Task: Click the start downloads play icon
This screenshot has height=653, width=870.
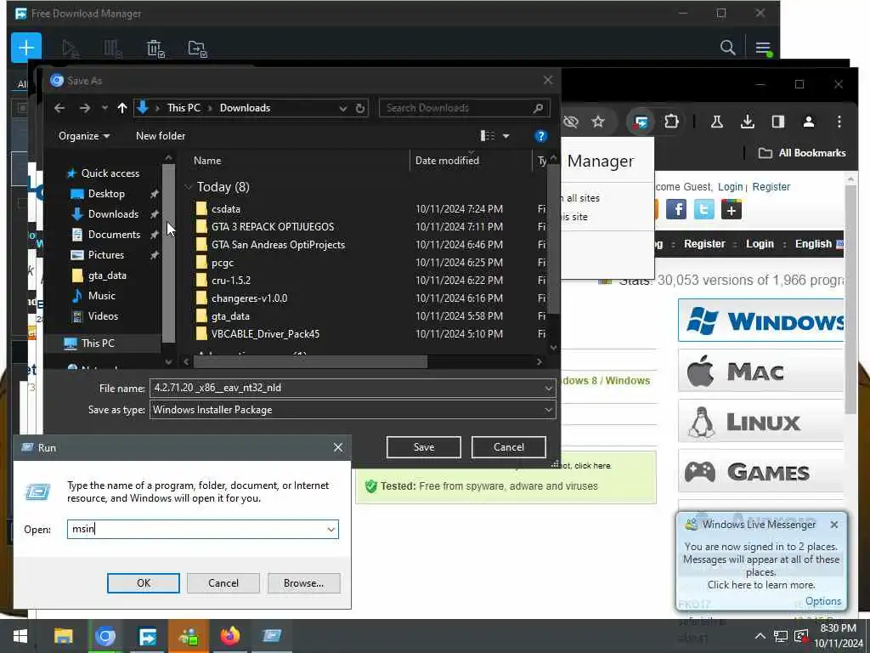Action: click(x=70, y=48)
